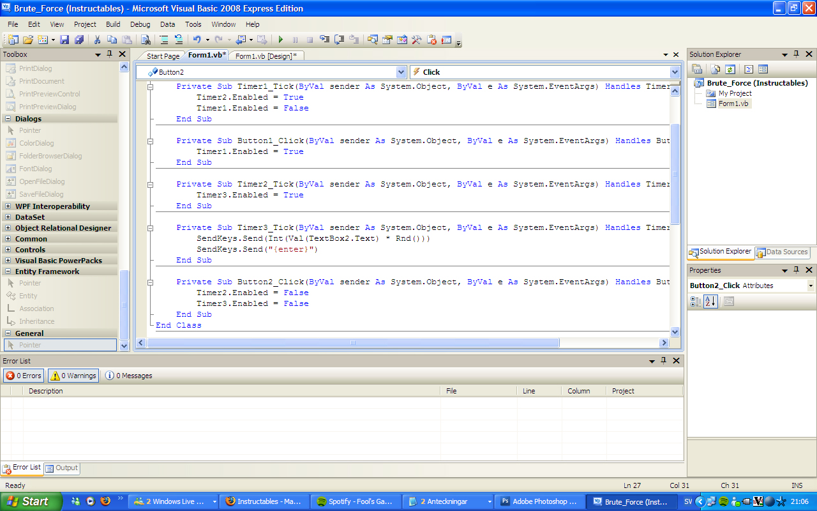This screenshot has width=817, height=511.
Task: Click the Step Over debug icon
Action: 339,40
